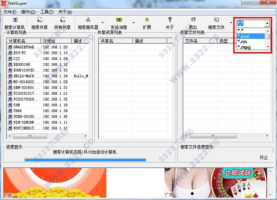Click the file type filter input field

coord(251,23)
